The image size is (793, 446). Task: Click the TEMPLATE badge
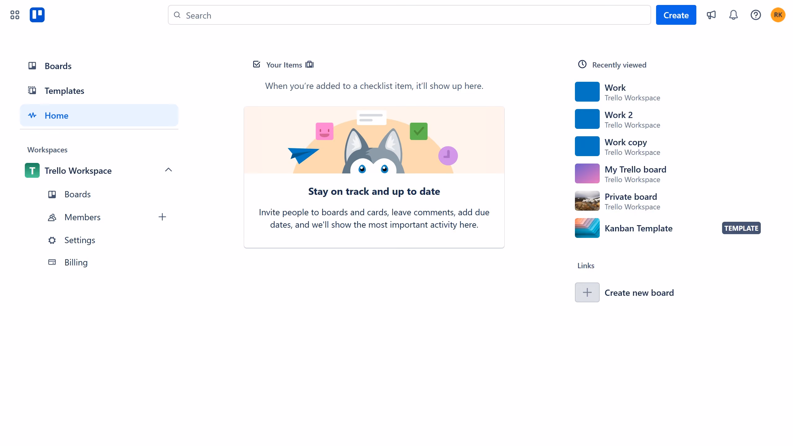click(741, 228)
